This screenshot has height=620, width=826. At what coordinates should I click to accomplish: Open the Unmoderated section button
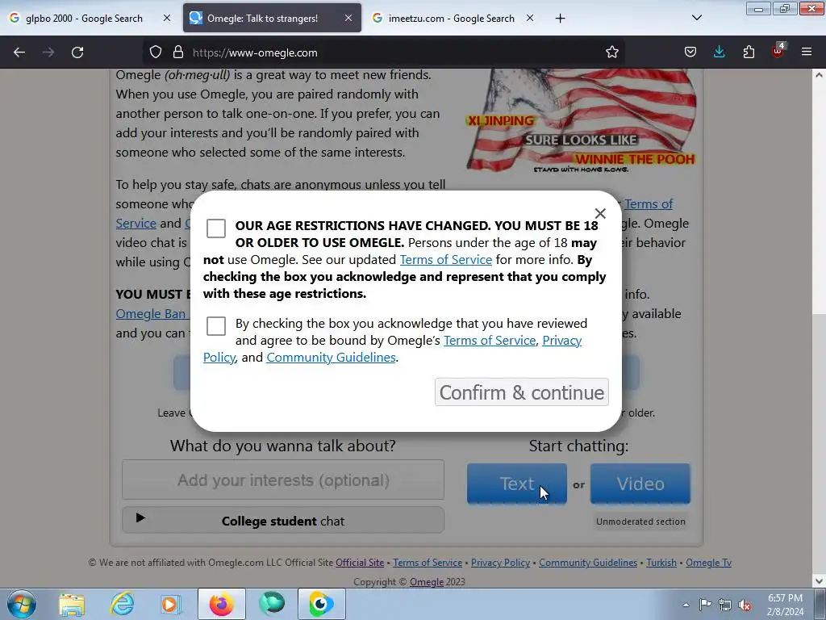coord(640,522)
